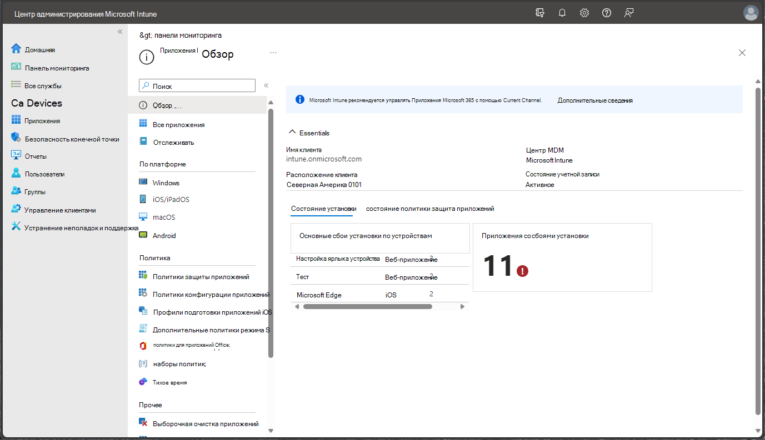Click the Отчеты reports icon
This screenshot has height=440, width=765.
(16, 156)
